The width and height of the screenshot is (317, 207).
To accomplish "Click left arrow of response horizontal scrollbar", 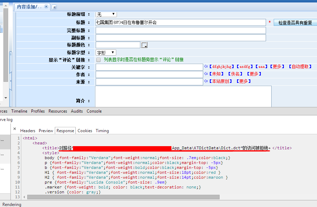I will [24, 197].
